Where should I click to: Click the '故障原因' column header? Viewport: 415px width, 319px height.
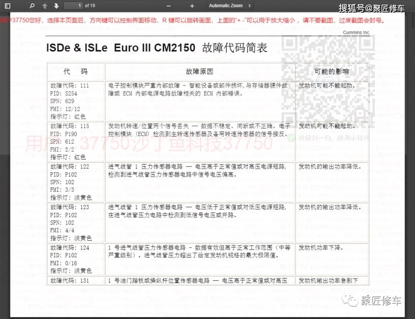click(x=199, y=71)
